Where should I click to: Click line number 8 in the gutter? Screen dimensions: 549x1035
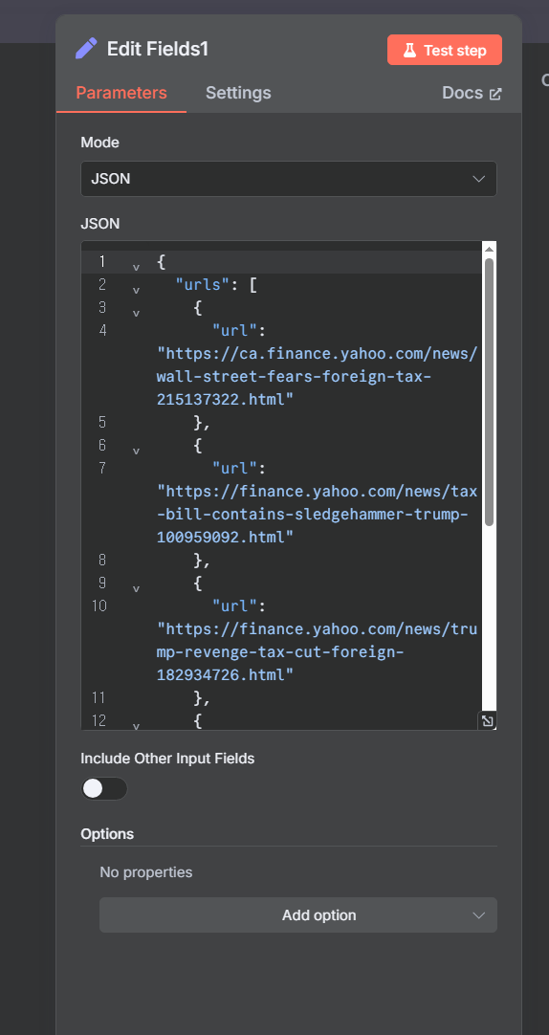coord(101,560)
